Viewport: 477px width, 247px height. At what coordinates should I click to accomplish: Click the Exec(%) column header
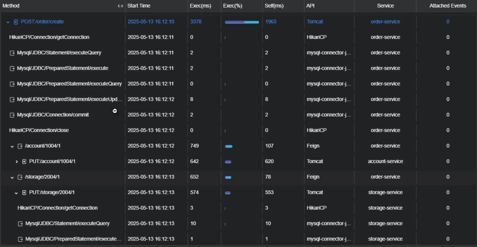coord(233,6)
